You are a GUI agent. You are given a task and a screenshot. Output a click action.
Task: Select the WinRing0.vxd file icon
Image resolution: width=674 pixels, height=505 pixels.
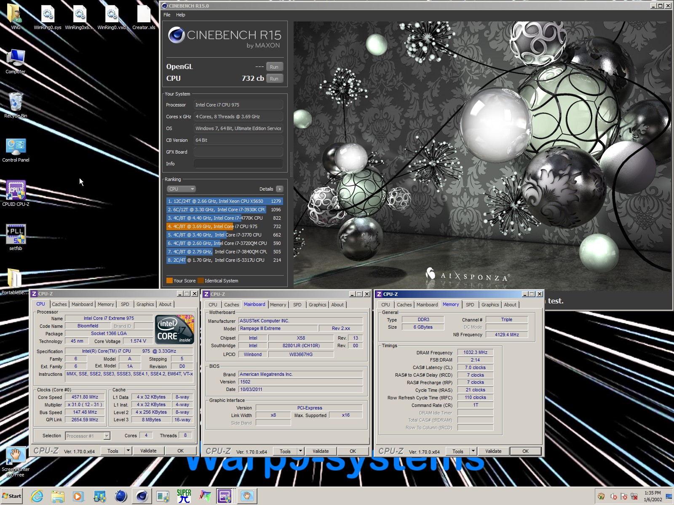click(112, 17)
